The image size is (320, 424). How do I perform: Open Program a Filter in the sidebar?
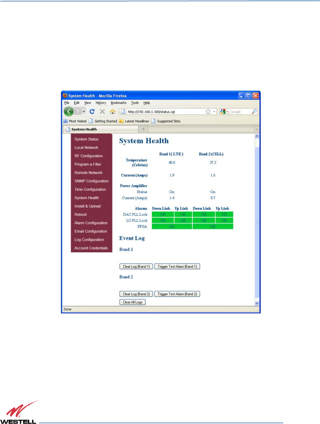[x=88, y=164]
